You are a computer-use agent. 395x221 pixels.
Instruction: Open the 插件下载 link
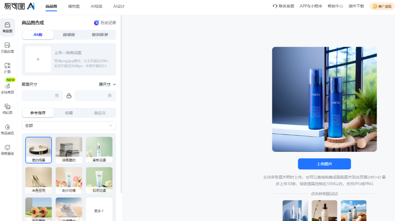point(356,6)
